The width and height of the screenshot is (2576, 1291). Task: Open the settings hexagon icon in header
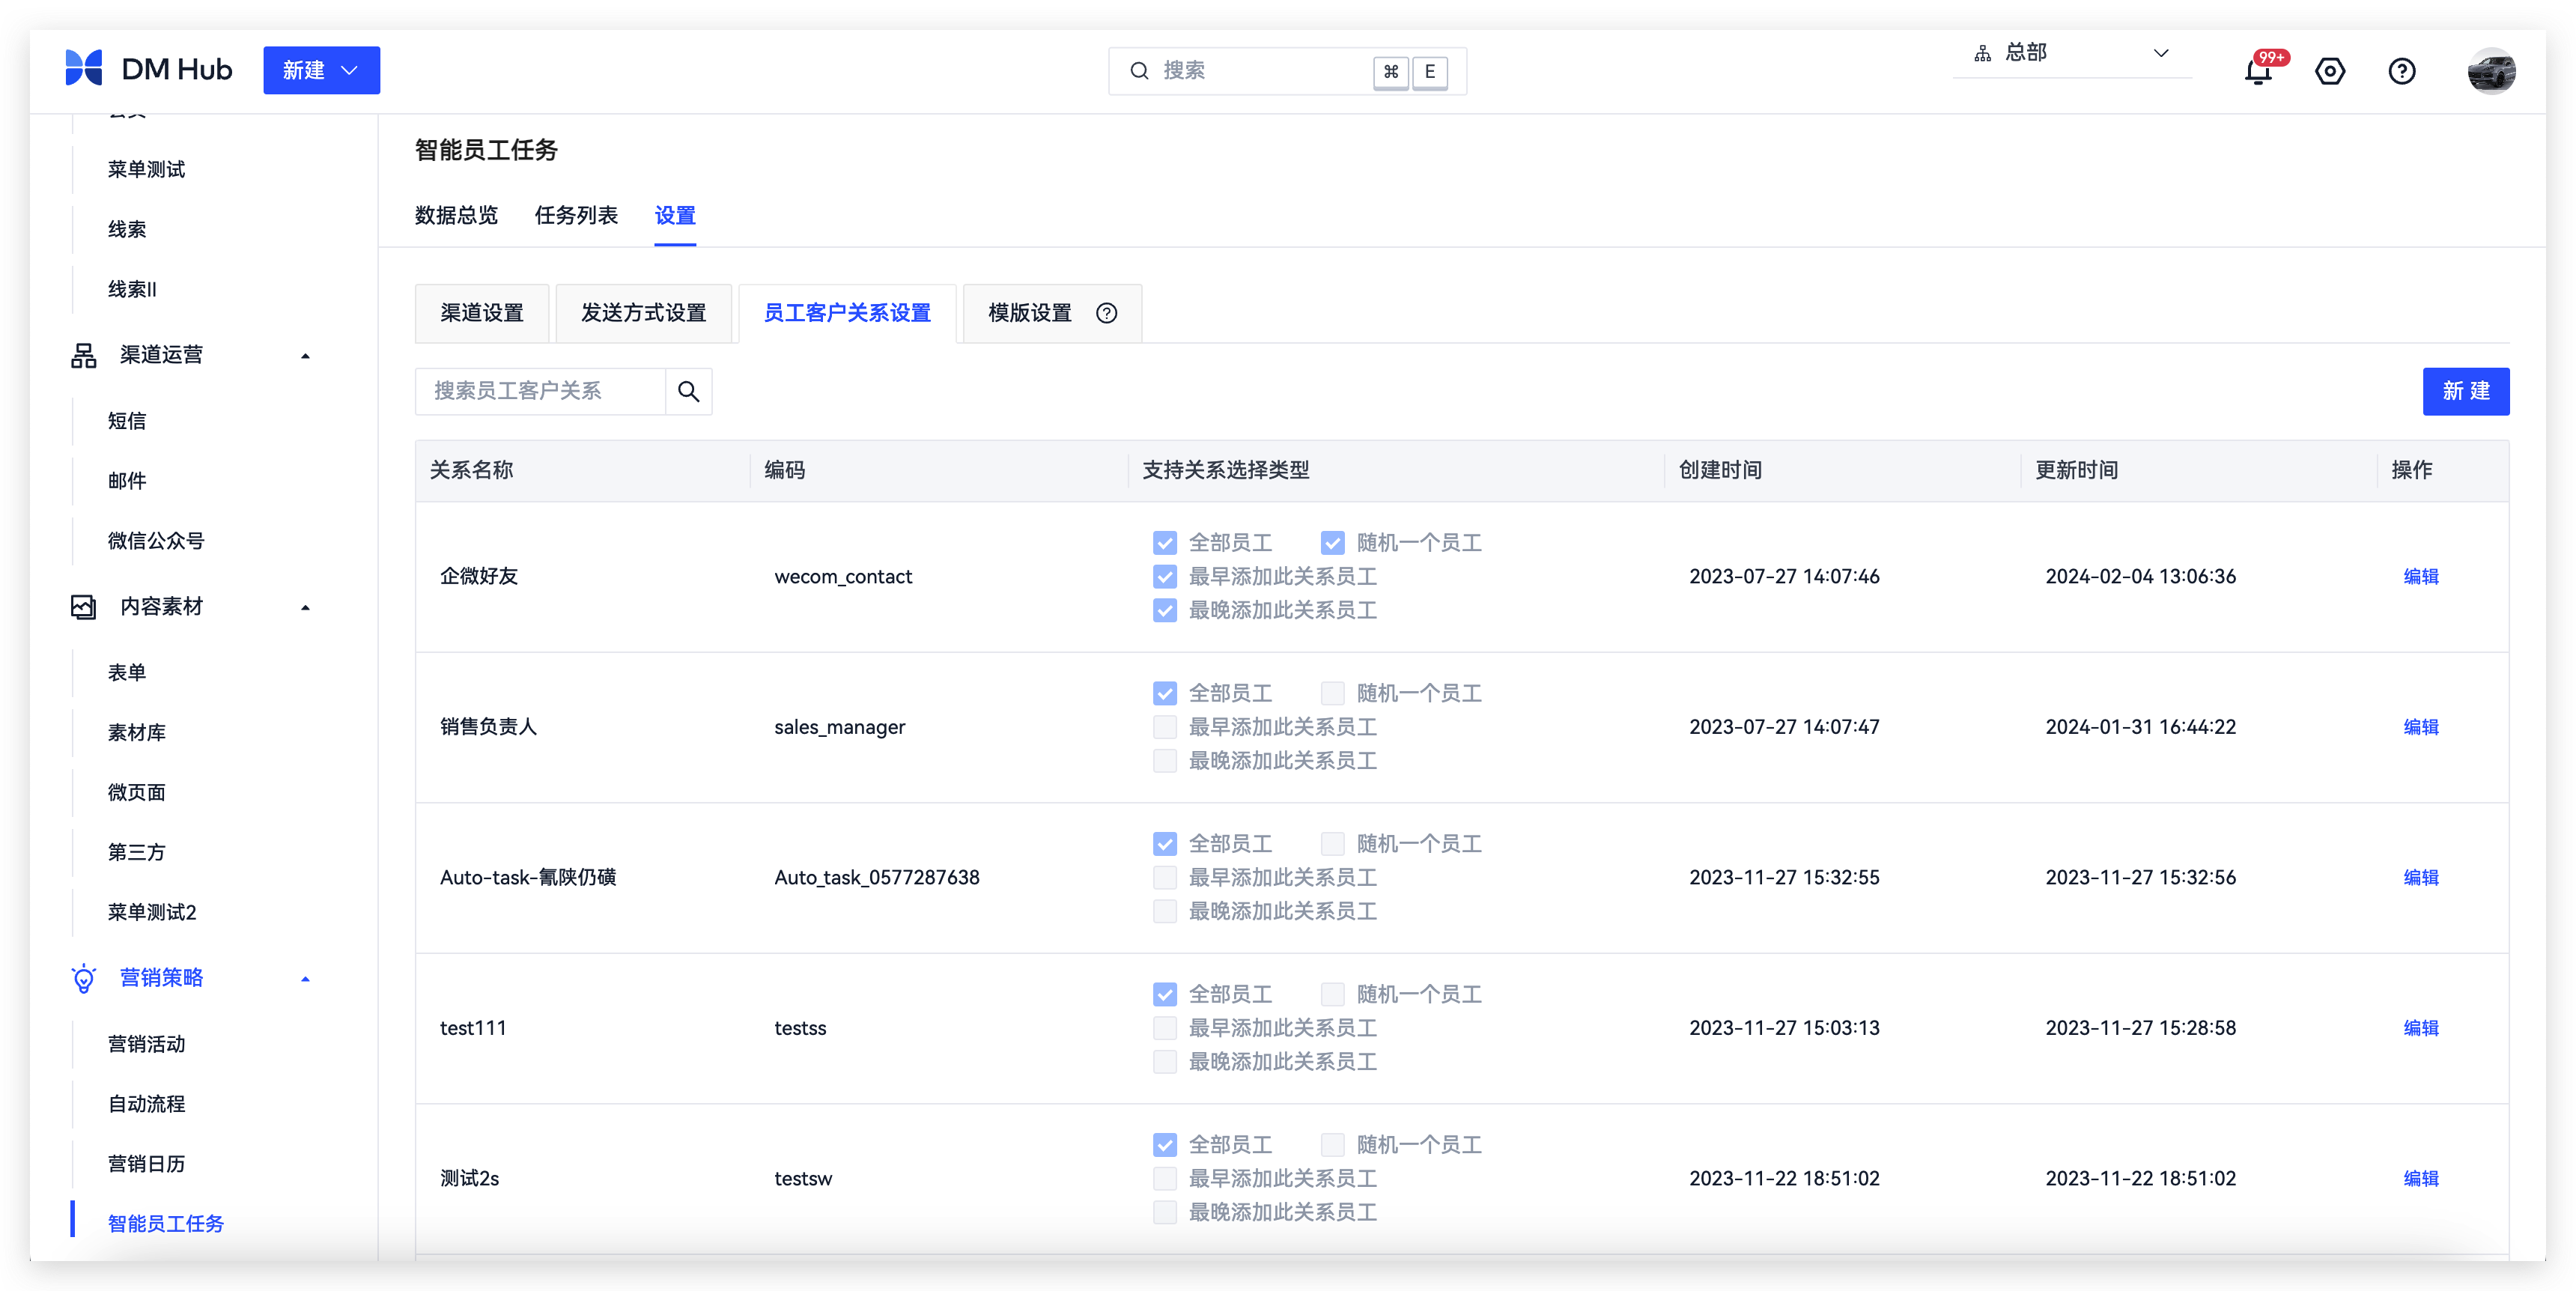pos(2330,71)
